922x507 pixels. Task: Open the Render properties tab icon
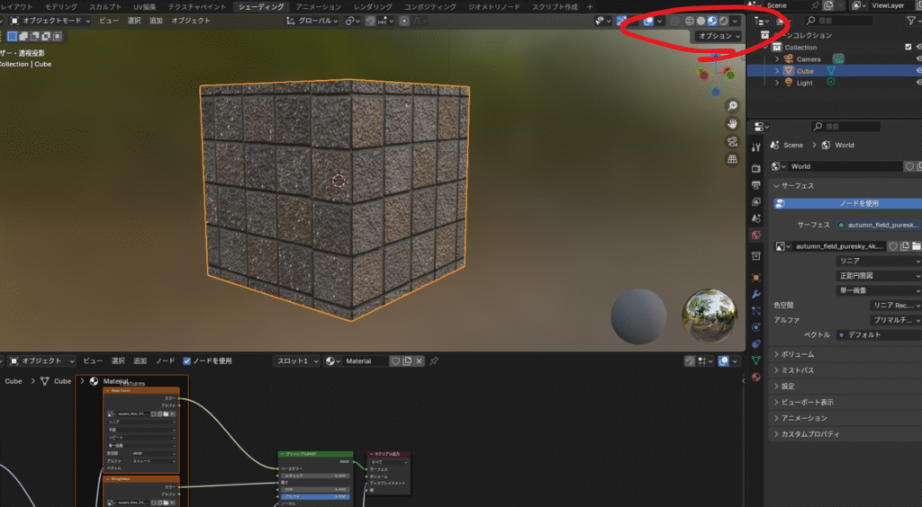click(x=756, y=168)
